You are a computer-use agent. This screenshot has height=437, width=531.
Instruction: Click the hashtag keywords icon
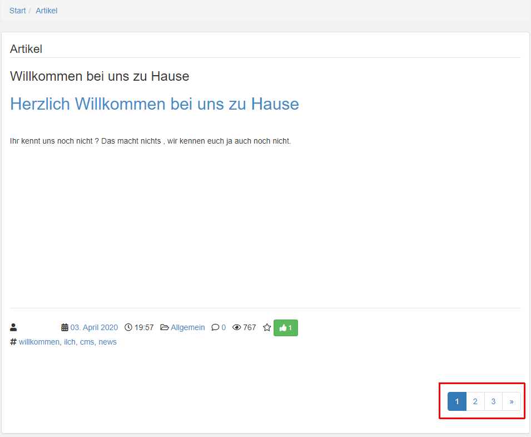click(x=13, y=342)
